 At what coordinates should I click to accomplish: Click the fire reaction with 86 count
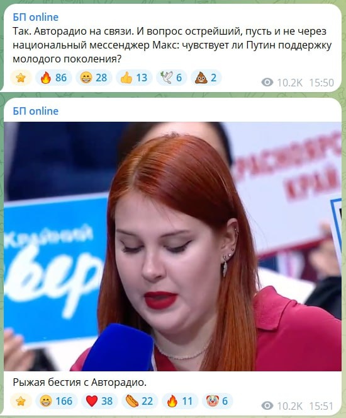click(x=53, y=78)
